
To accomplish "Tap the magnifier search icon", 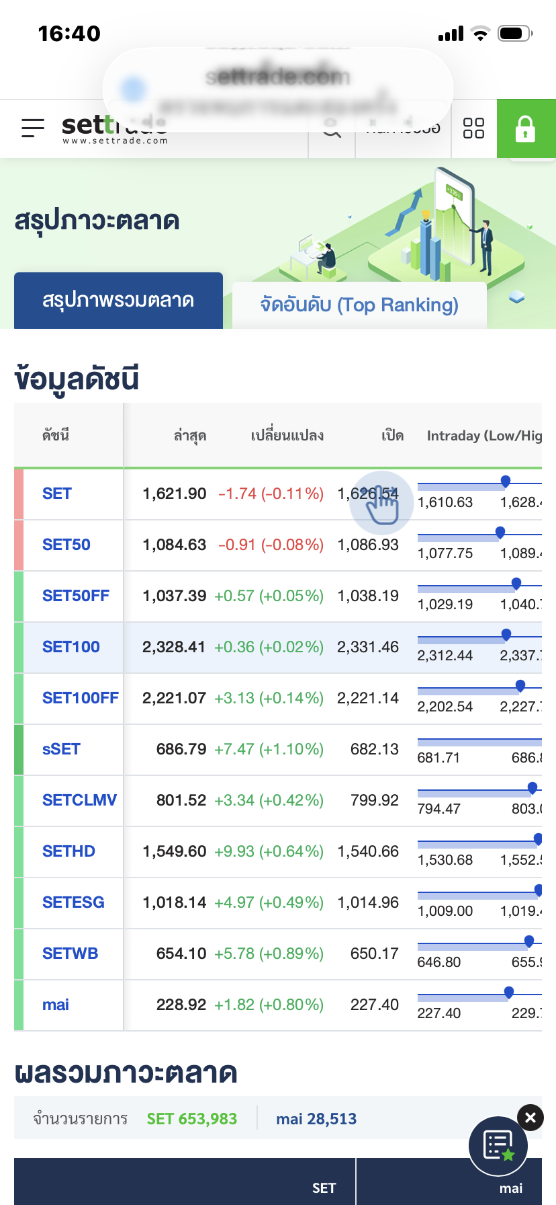I will click(332, 128).
